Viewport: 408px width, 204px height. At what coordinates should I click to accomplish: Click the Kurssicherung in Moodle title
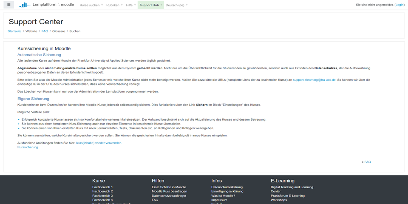44,48
